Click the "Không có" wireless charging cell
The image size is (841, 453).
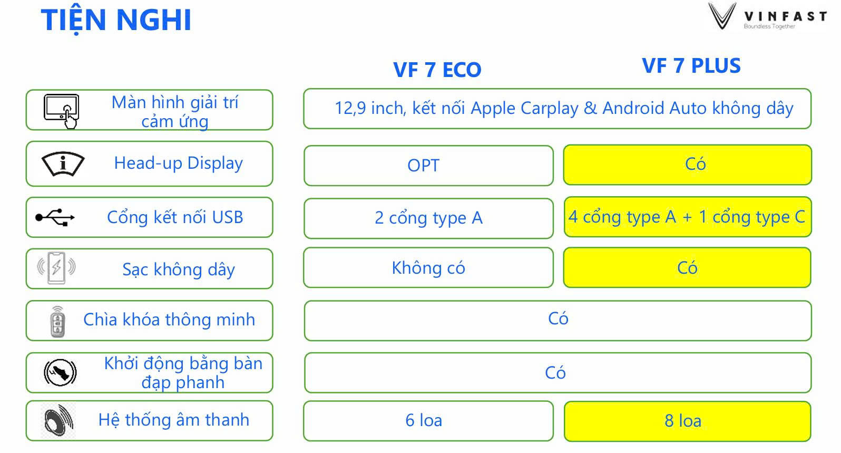tap(428, 268)
